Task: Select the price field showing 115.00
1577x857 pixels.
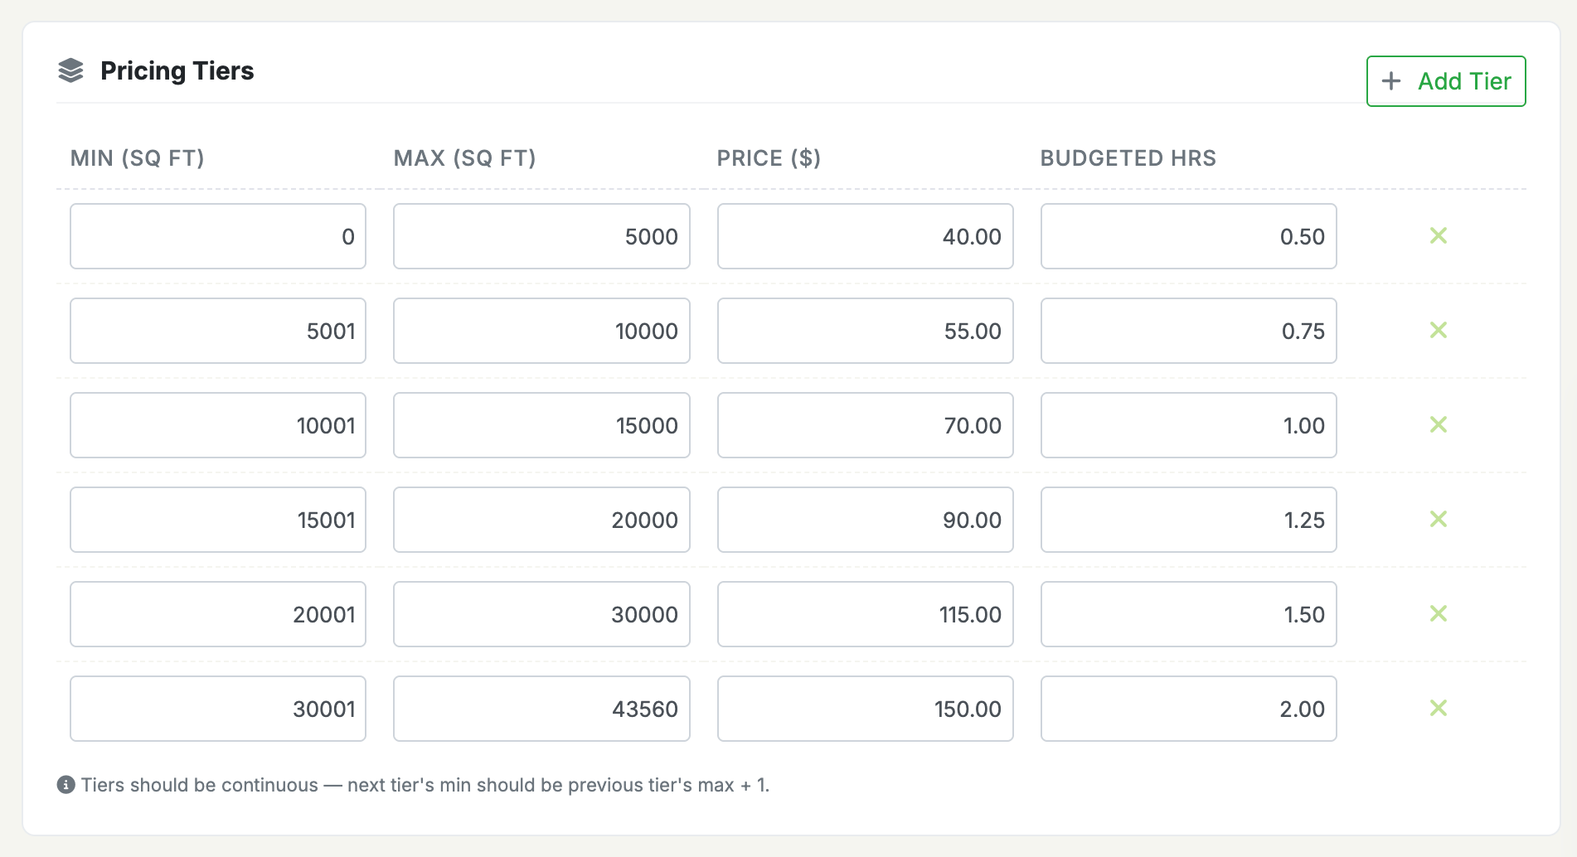Action: click(865, 614)
